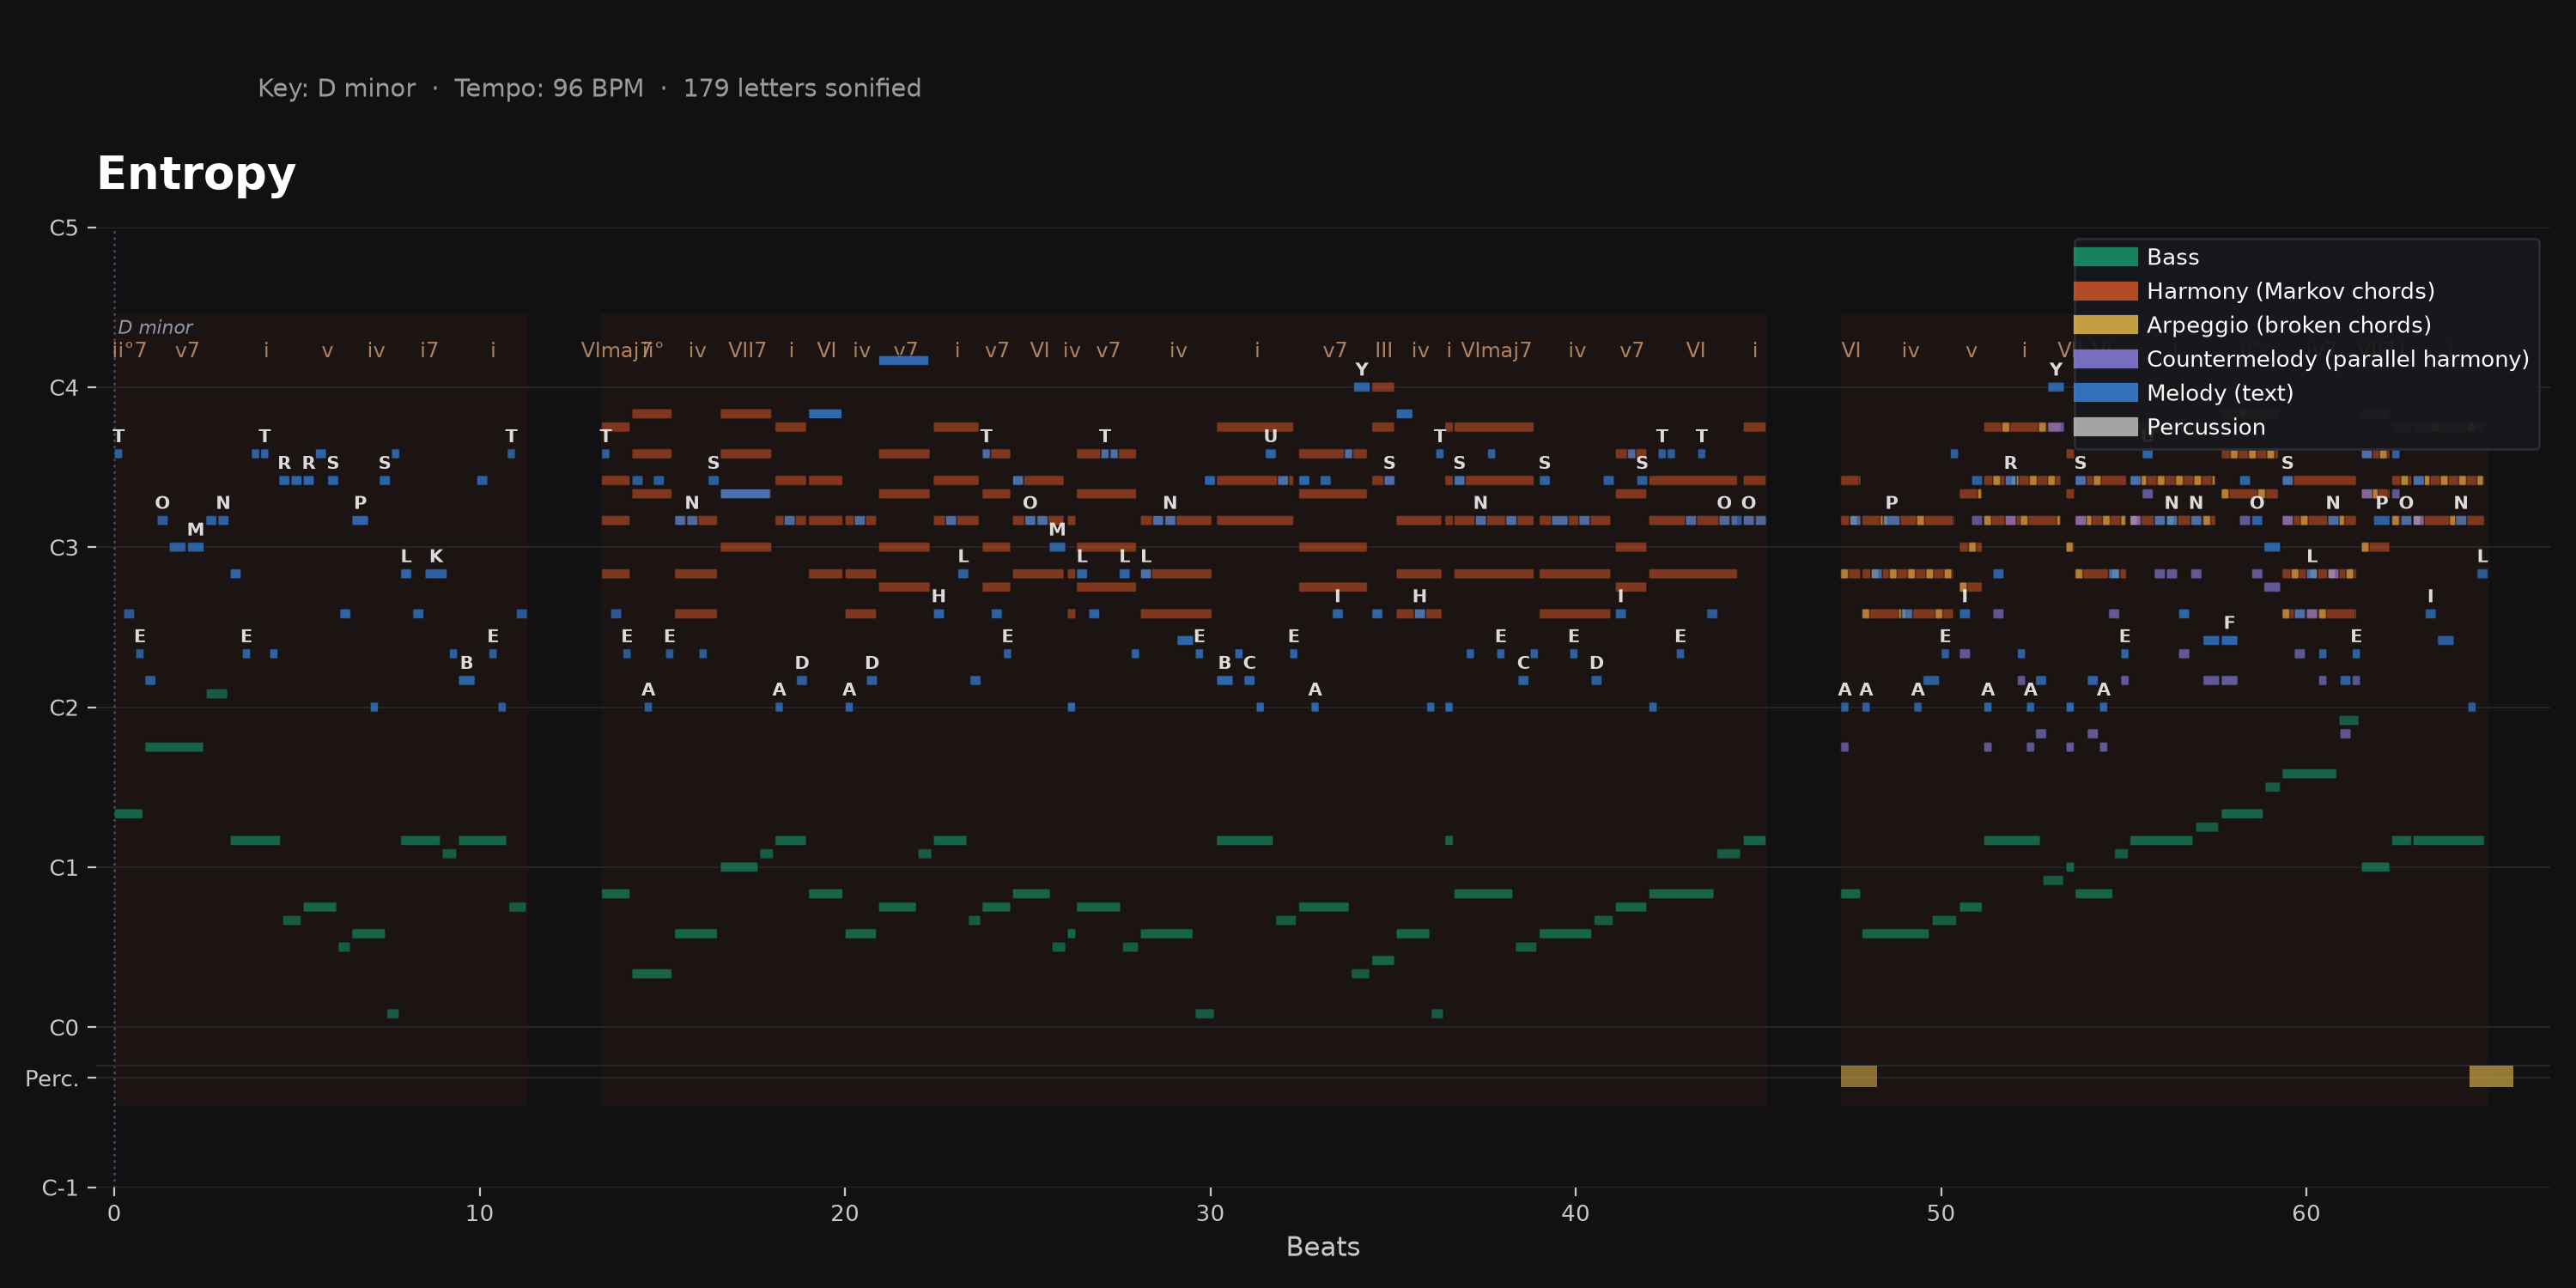Click the x-axis tick label 40
Screen dimensions: 2576x1288
[1575, 1213]
